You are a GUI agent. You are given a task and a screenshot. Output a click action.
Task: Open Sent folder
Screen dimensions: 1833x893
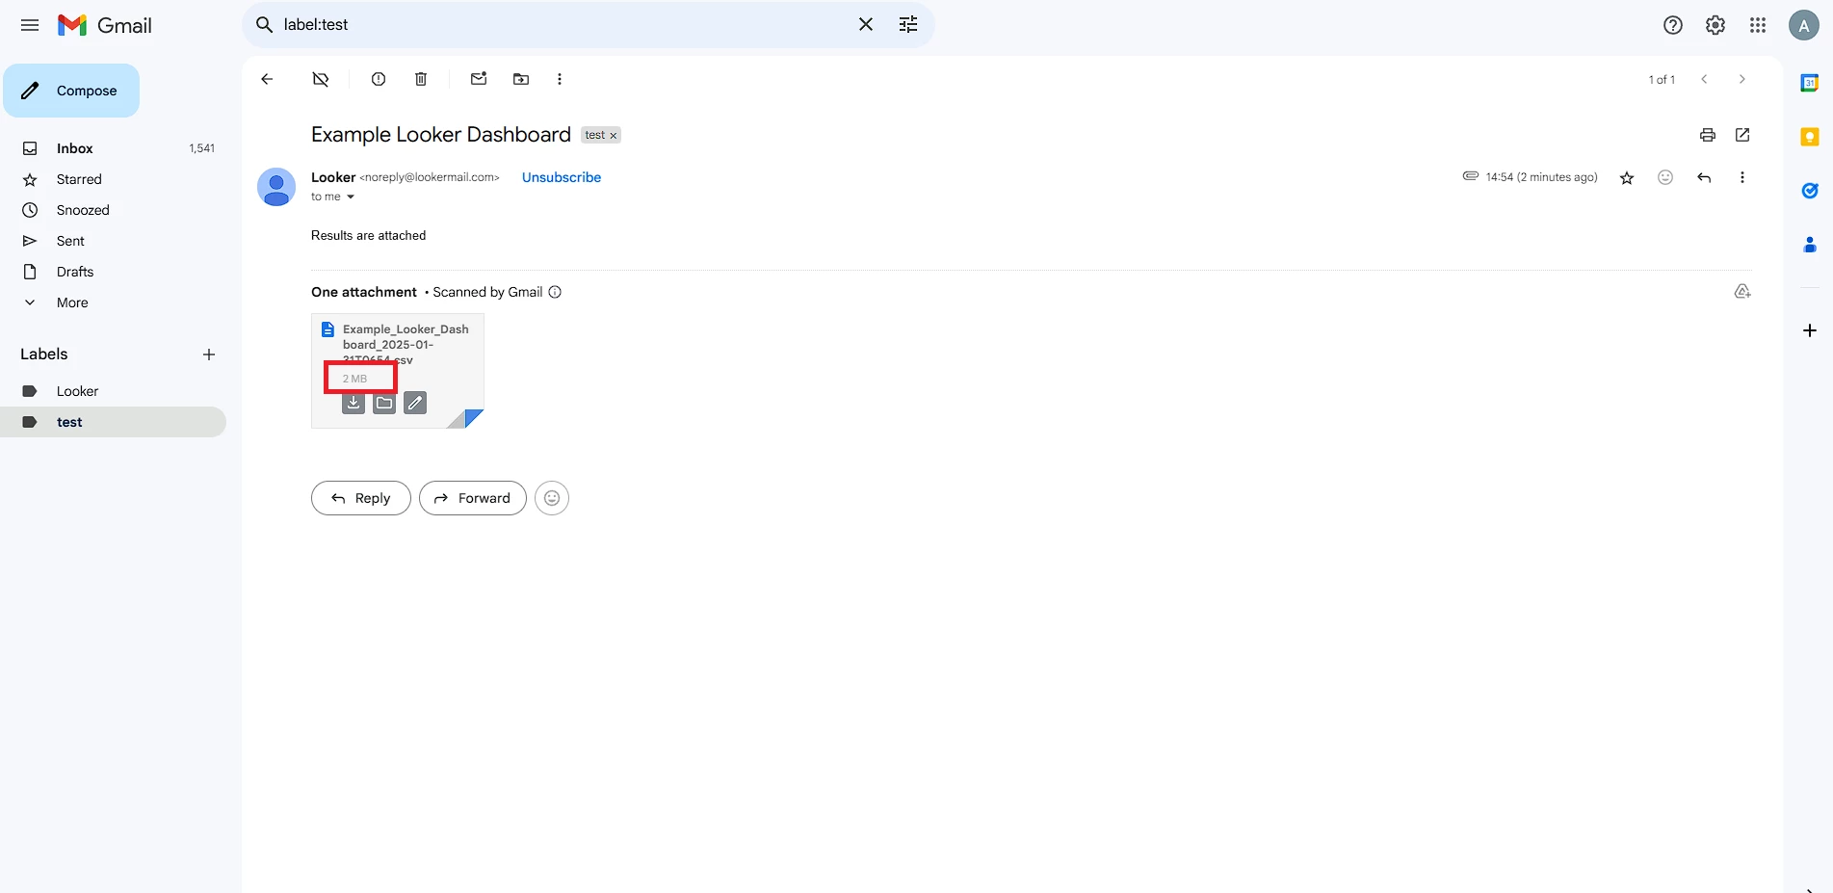tap(114, 241)
